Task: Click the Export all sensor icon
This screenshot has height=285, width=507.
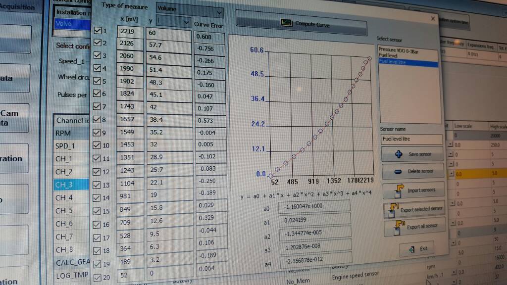Action: (x=399, y=228)
